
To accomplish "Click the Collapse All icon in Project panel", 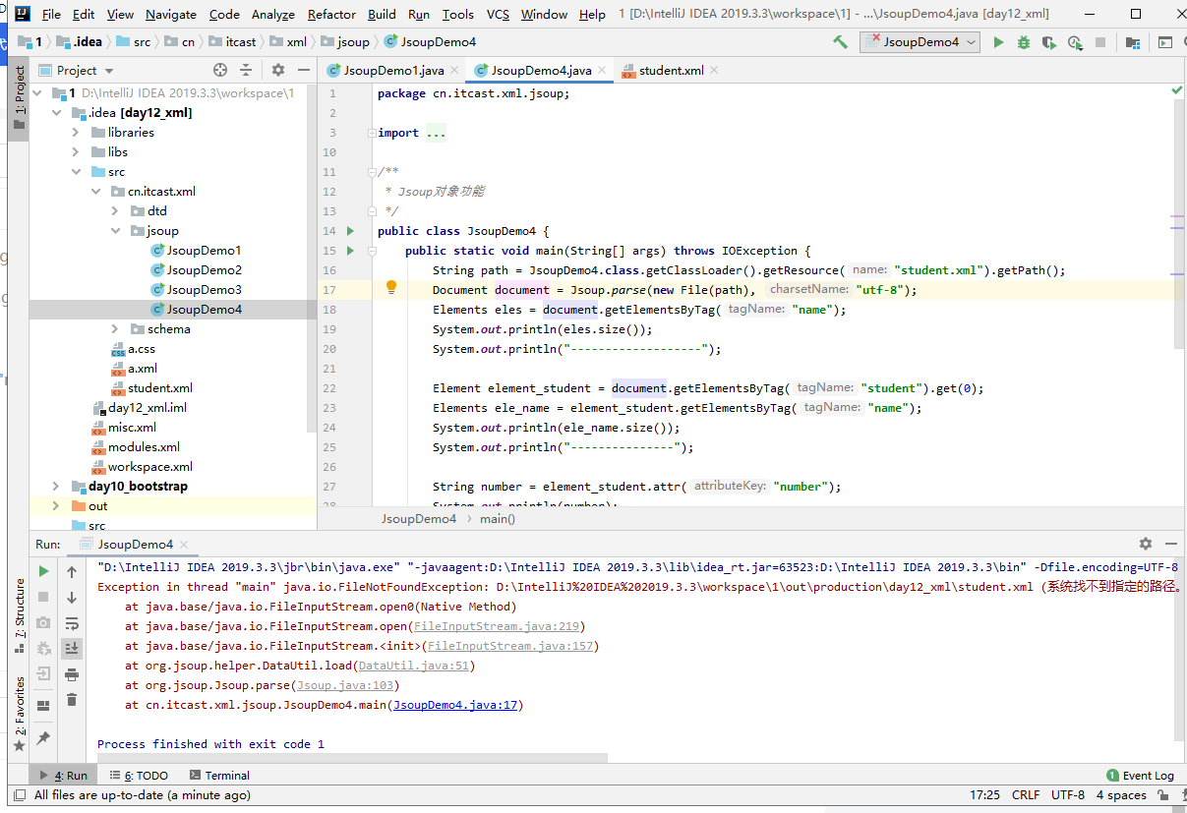I will pos(246,70).
